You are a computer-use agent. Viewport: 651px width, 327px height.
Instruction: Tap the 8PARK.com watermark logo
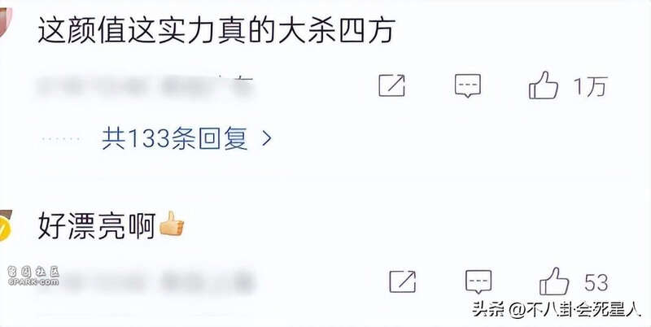[x=33, y=276]
